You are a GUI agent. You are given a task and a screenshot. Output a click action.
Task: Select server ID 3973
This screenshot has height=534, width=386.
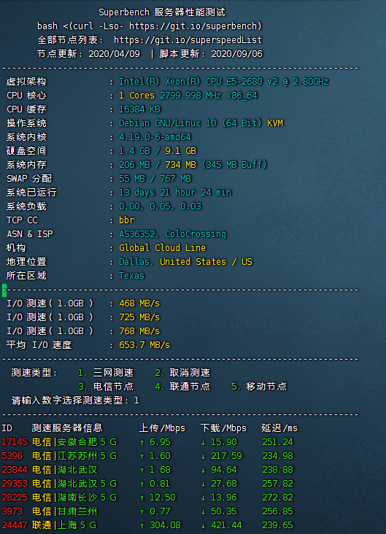12,511
